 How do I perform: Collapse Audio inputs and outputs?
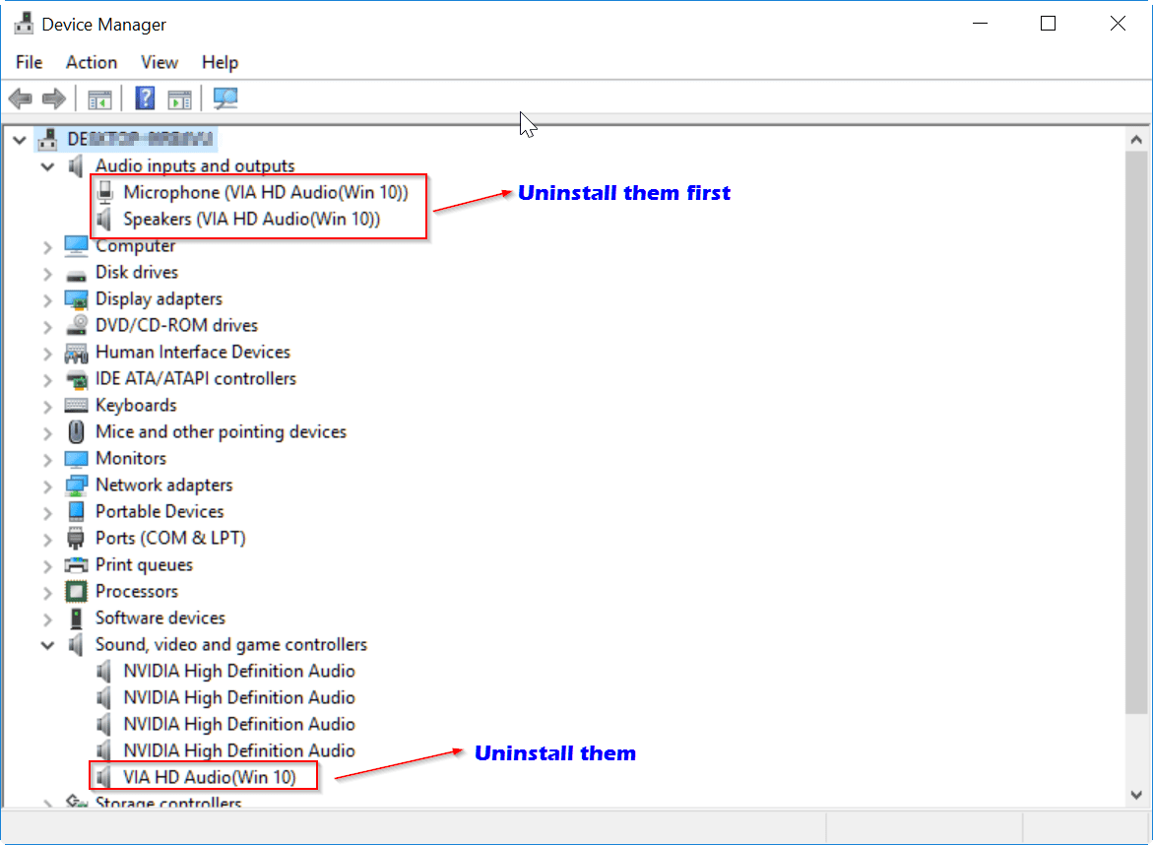[47, 165]
